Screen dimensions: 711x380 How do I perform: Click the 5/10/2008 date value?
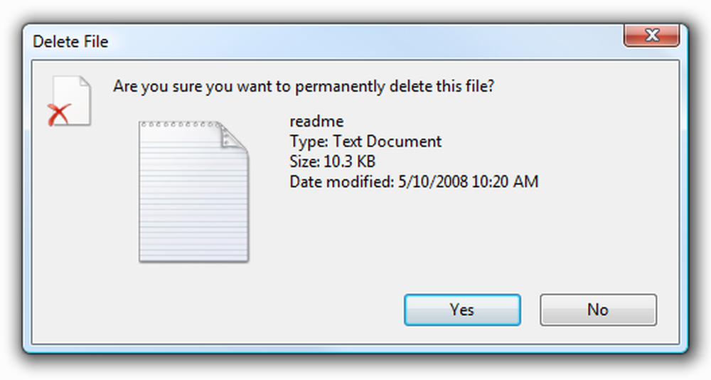(x=432, y=181)
